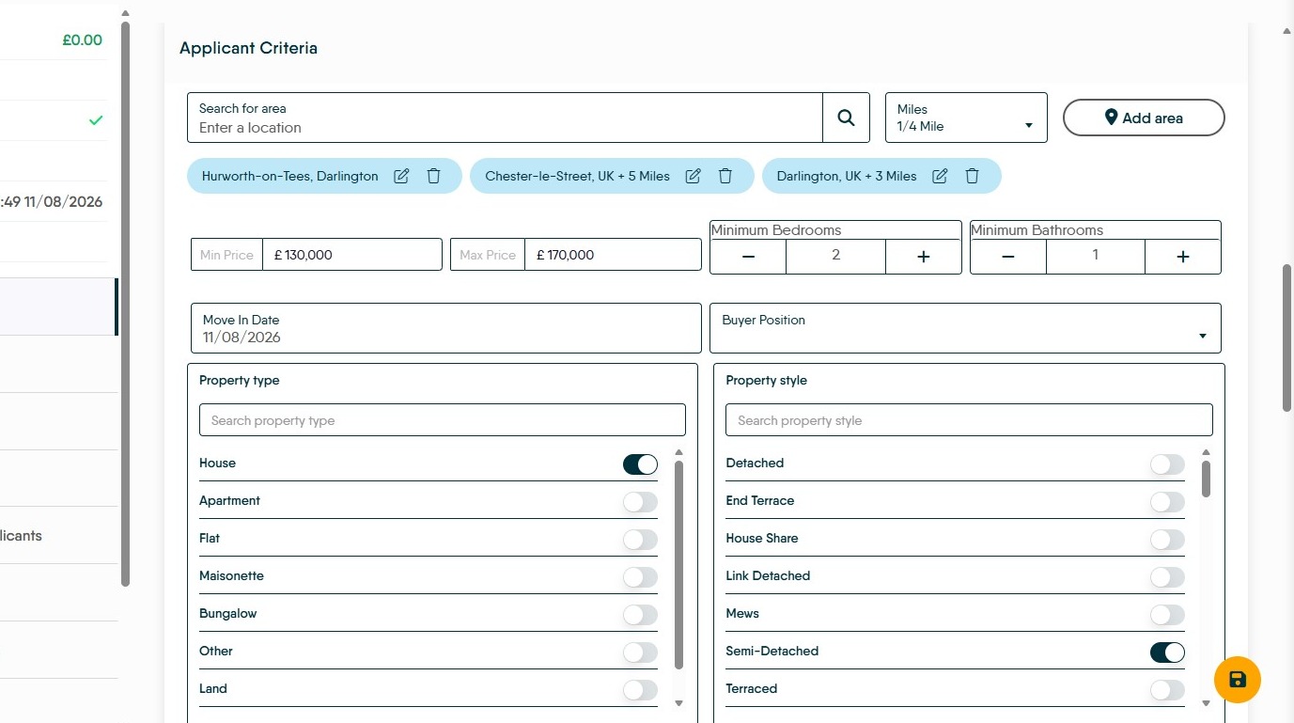Enable the Flat property type toggle
The image size is (1294, 723).
pos(640,540)
